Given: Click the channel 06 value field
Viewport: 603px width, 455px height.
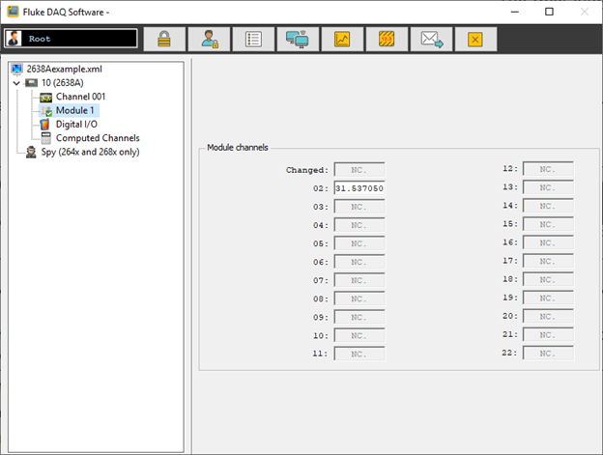Looking at the screenshot, I should pos(359,262).
